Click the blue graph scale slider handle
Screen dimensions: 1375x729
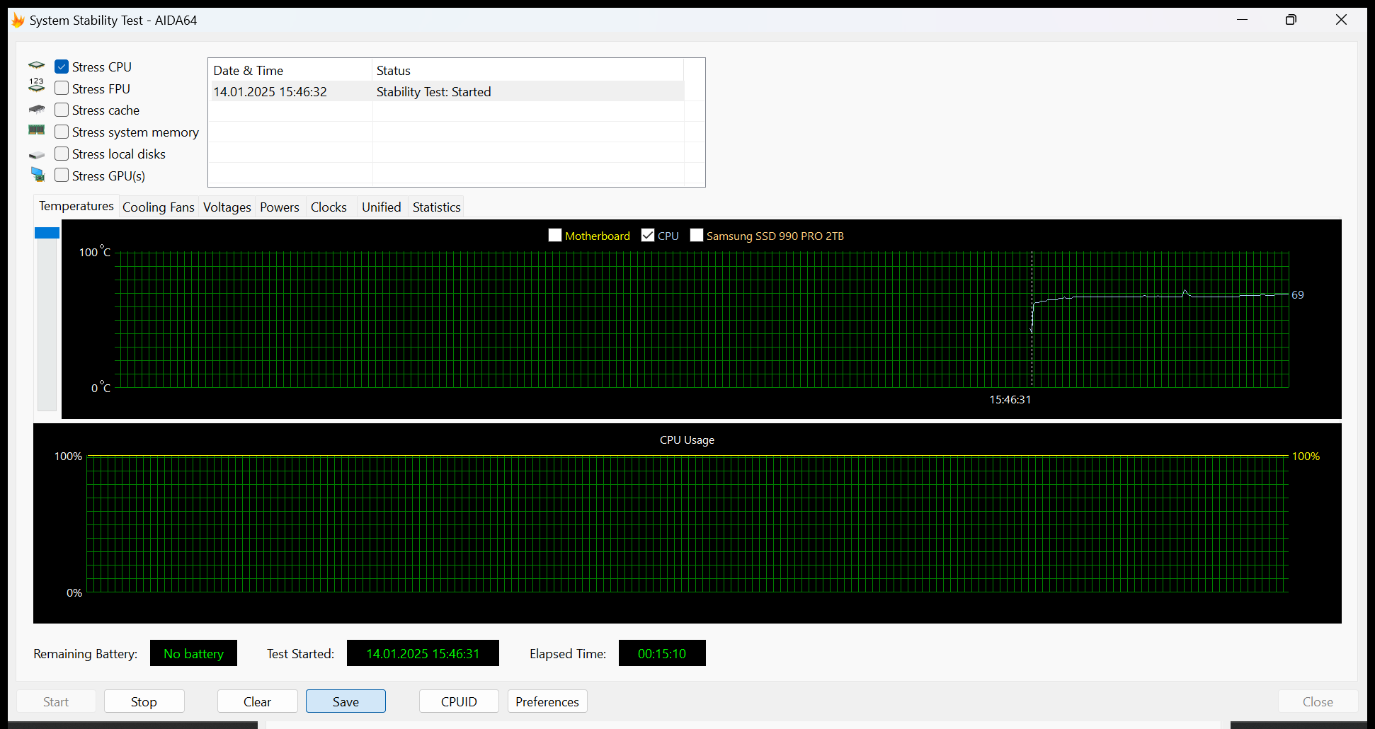[x=47, y=233]
